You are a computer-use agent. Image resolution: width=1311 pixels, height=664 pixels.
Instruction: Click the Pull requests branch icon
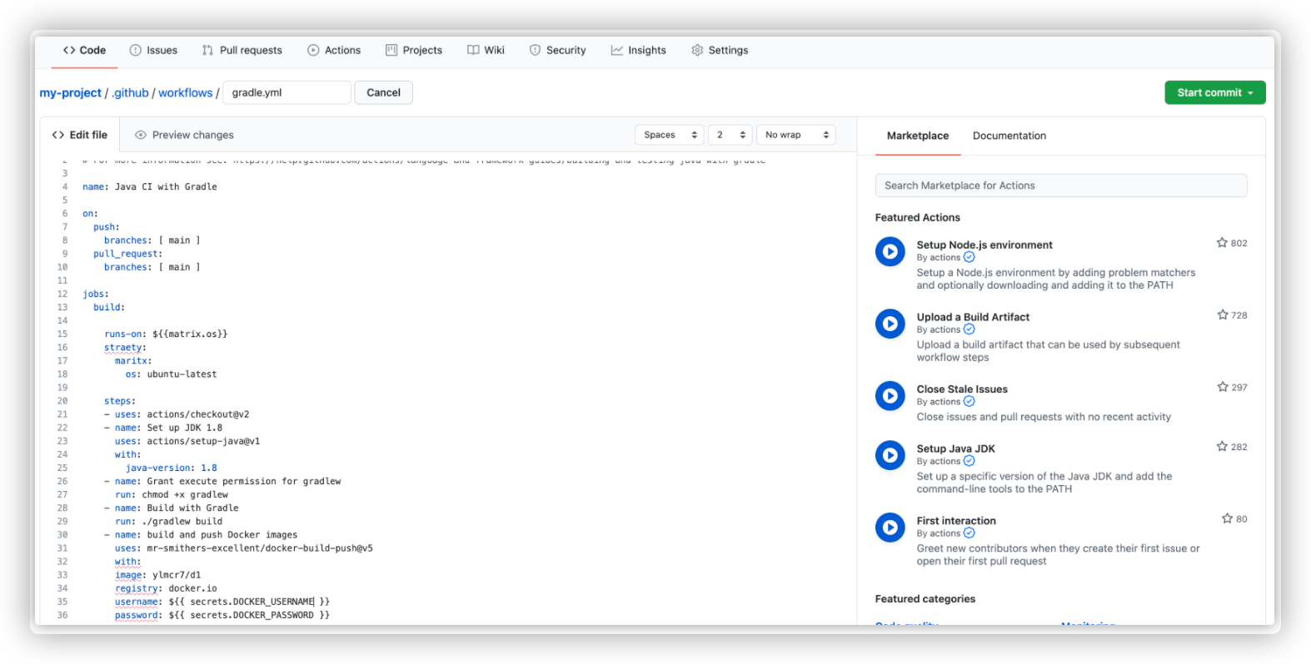click(207, 50)
